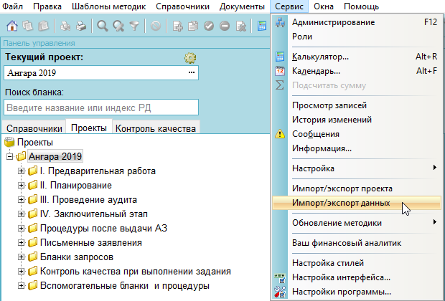This screenshot has height=301, width=445.
Task: Click the warning triangle icon beside Сообщения
Action: tap(280, 134)
